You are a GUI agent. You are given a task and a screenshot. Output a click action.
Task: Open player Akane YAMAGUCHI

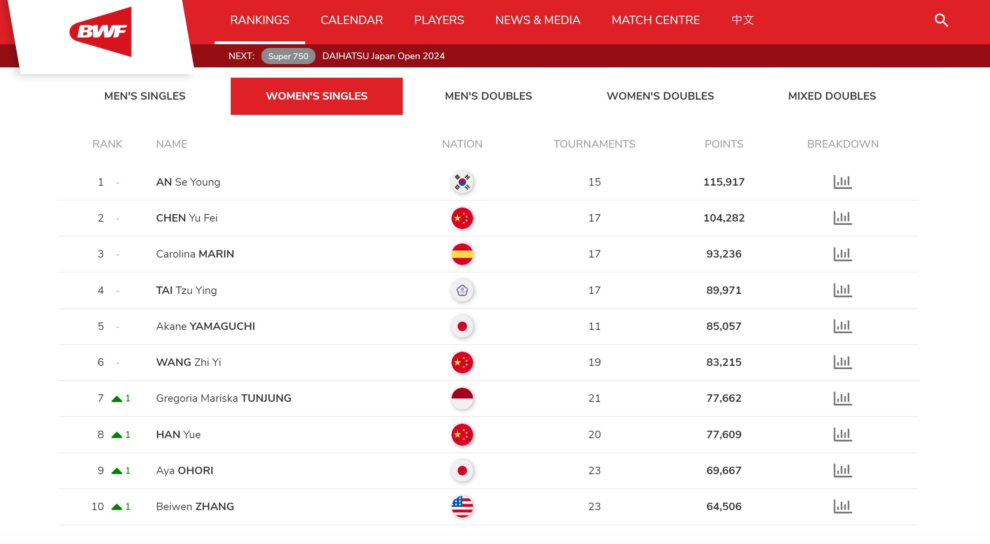(x=205, y=326)
